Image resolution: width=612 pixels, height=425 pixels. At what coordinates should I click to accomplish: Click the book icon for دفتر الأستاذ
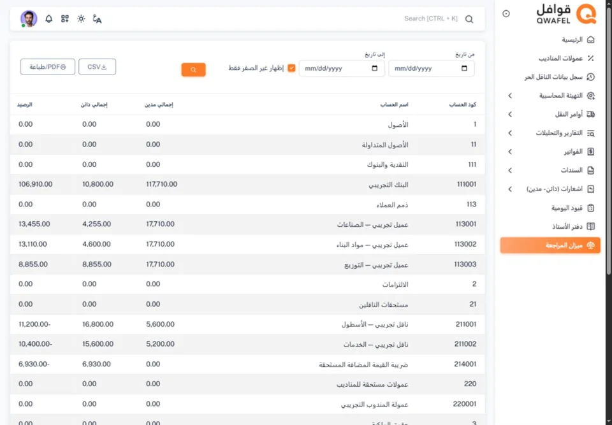(x=590, y=226)
